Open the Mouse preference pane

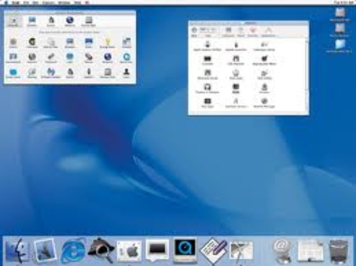pos(88,58)
